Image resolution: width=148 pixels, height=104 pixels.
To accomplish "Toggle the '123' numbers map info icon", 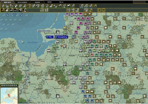I will click(42, 6).
